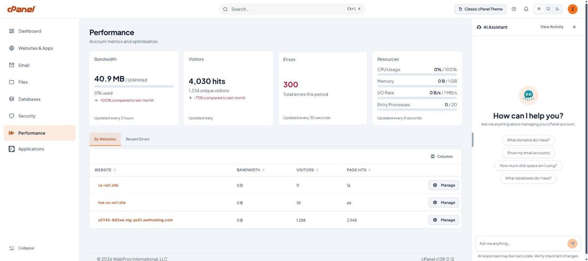Click the '1,288' visitors cell

(x=301, y=220)
